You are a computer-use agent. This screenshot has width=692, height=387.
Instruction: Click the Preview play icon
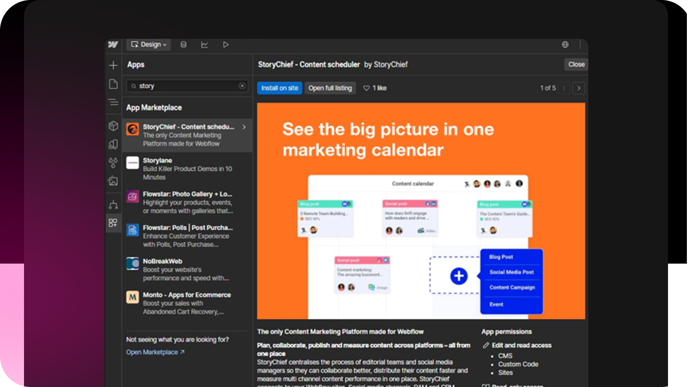tap(226, 45)
